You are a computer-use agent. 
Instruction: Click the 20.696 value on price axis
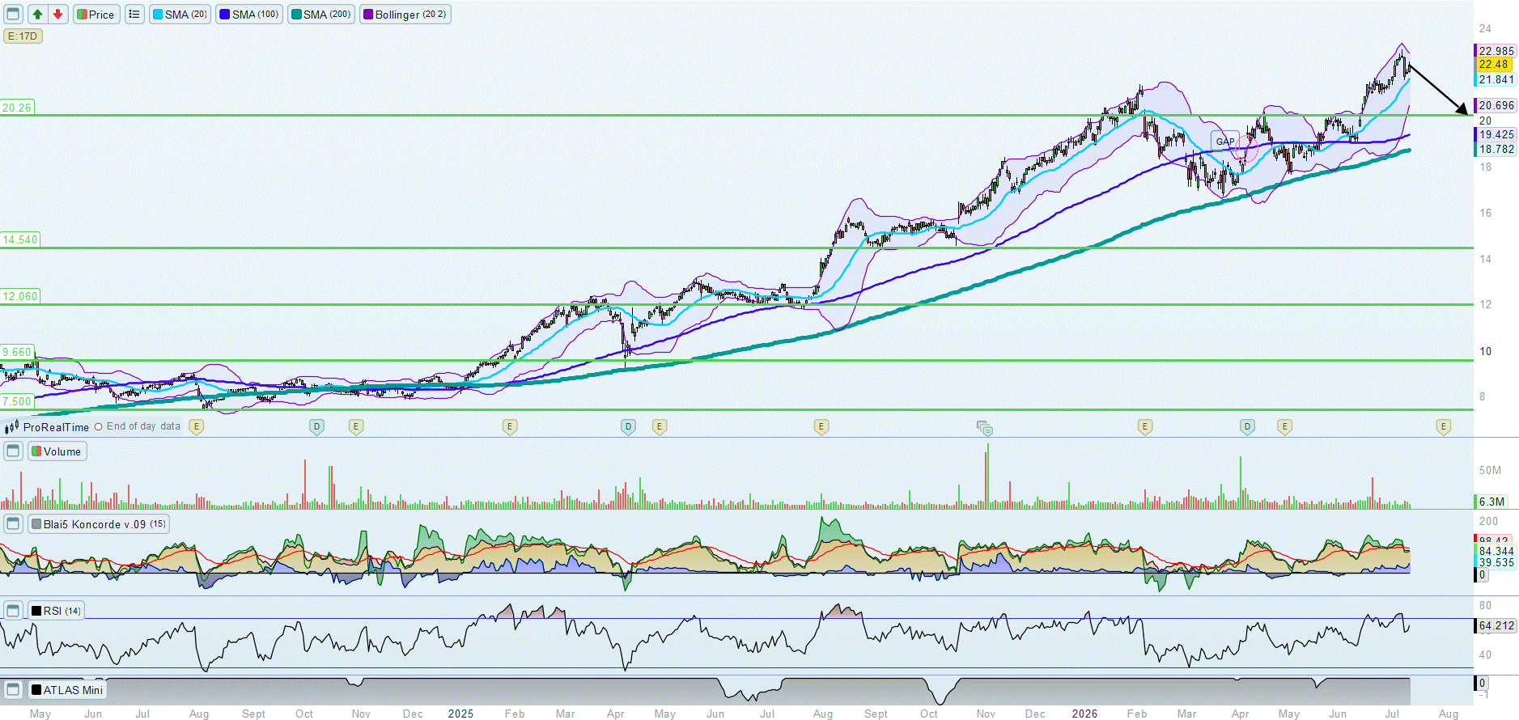pos(1496,105)
